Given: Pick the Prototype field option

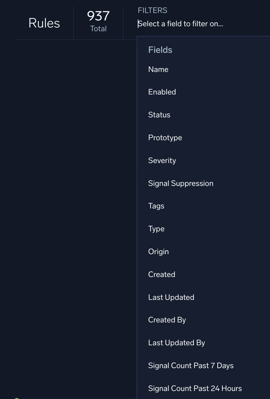Looking at the screenshot, I should (x=165, y=138).
